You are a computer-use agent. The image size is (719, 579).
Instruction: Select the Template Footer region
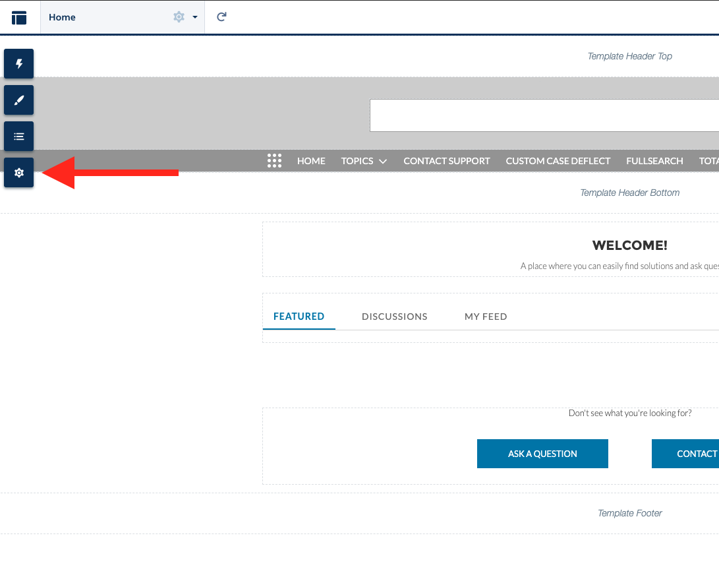point(629,513)
